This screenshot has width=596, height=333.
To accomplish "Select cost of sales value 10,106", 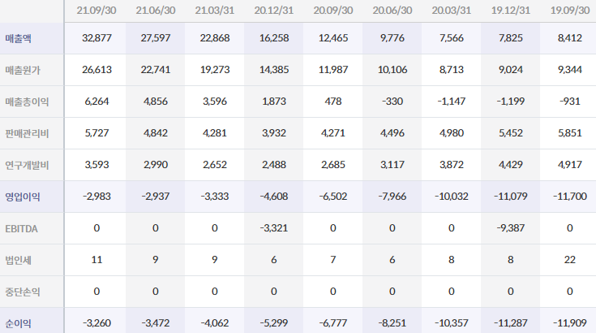I will pyautogui.click(x=392, y=70).
